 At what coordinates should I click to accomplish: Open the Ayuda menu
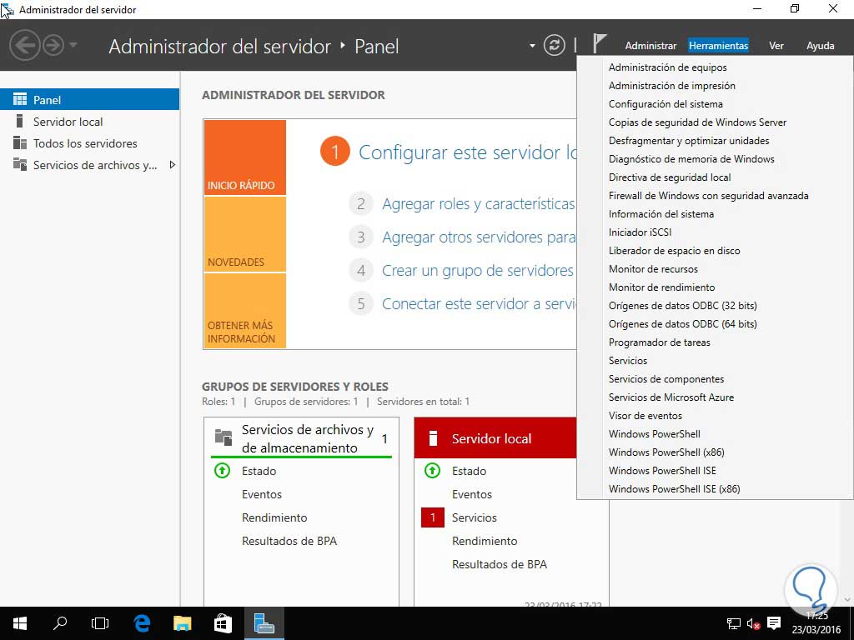point(821,46)
